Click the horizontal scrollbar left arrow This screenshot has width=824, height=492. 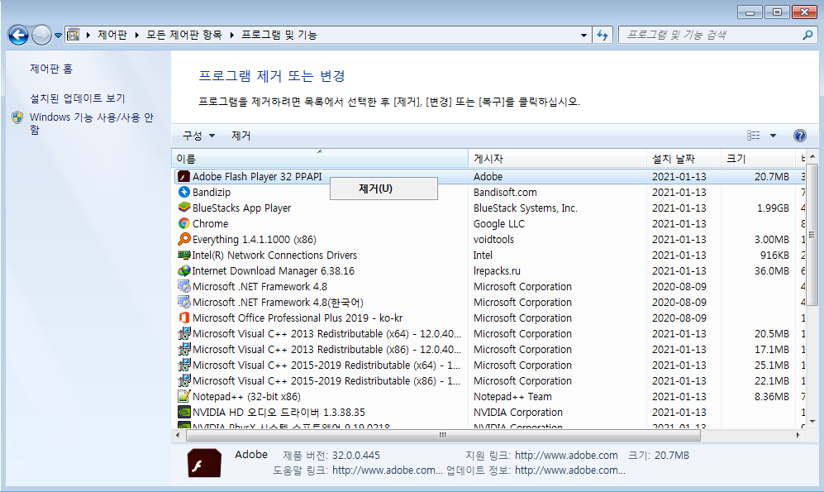pyautogui.click(x=178, y=435)
